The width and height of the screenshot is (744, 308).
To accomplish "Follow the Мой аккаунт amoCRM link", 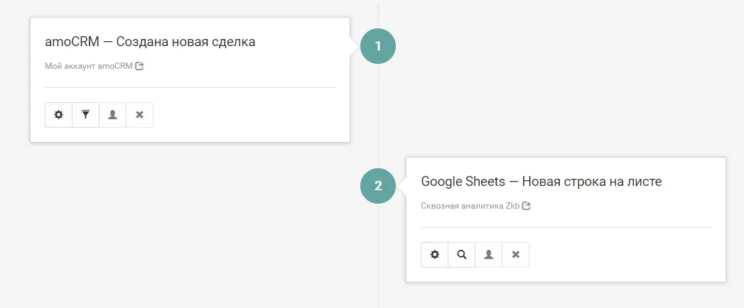I will (89, 66).
